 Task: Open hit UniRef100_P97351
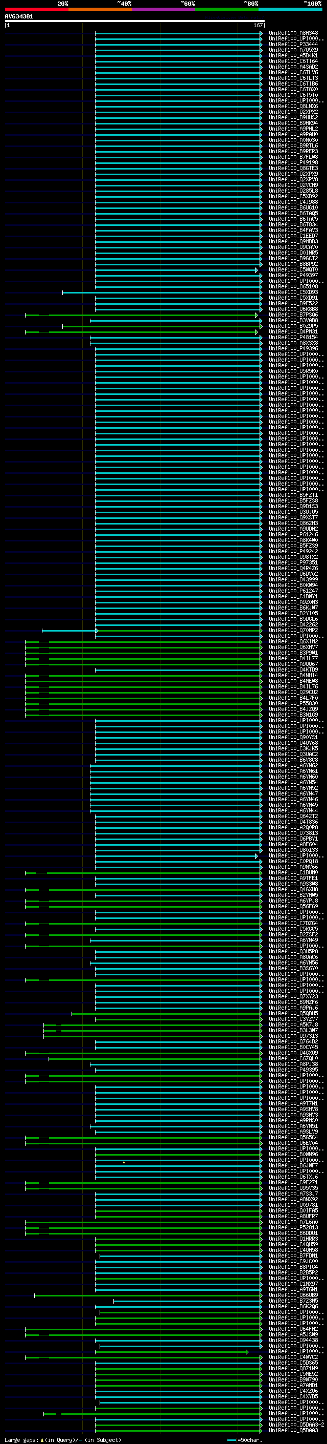click(x=293, y=563)
